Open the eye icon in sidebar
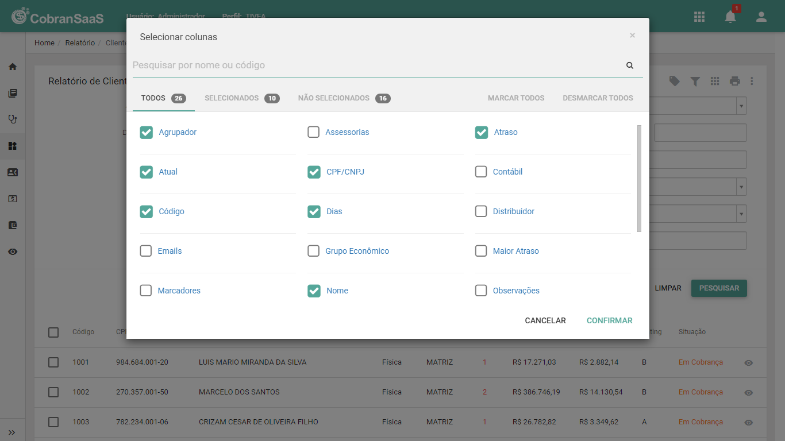This screenshot has height=441, width=785. pos(13,252)
